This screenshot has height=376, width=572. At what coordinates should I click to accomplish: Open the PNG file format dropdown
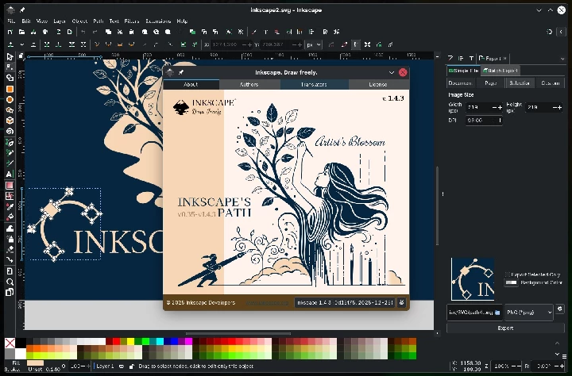(x=528, y=312)
